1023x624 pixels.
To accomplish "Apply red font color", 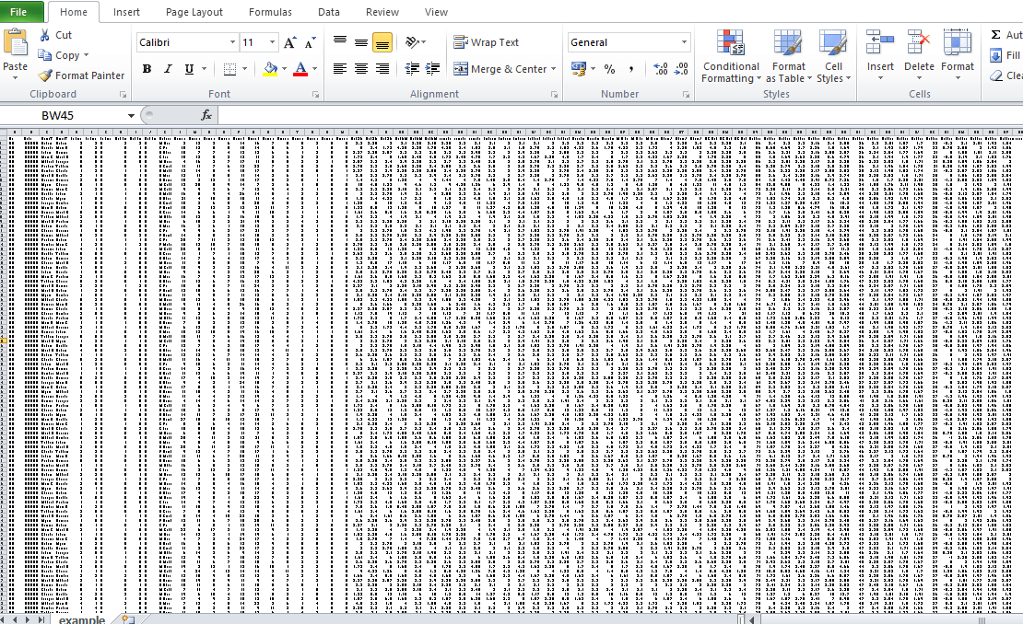I will [300, 69].
